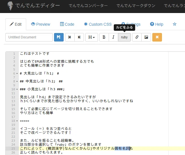185x155 pixels.
Task: Open the Preview tab
Action: 41,24
